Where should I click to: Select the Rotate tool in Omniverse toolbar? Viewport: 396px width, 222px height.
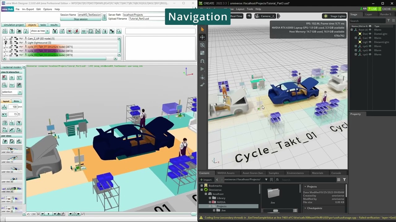coord(203,45)
